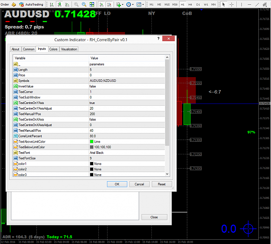The height and width of the screenshot is (244, 271).
Task: Open the dropdown arrow beside the Periods clock icon
Action: click(133, 4)
